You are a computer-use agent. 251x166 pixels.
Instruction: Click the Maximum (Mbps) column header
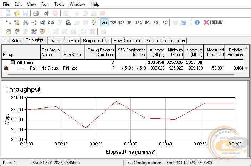coord(194,52)
